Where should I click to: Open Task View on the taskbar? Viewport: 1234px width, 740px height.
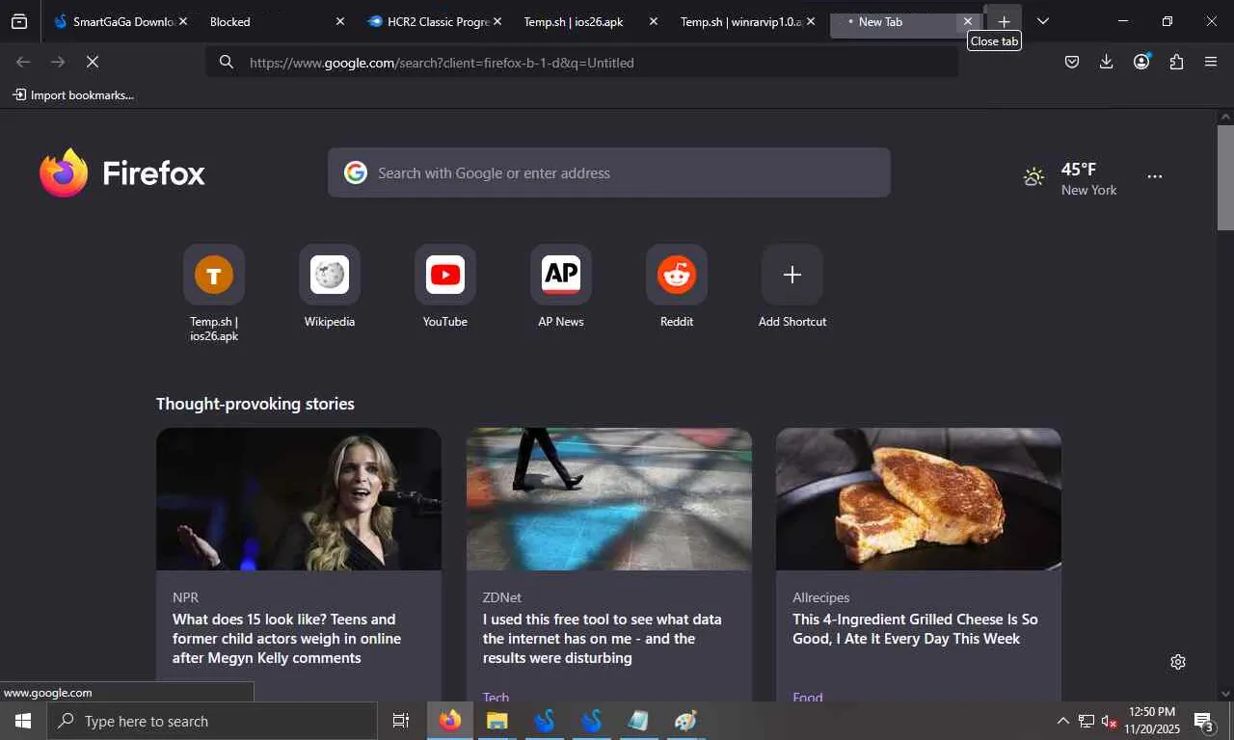pos(401,721)
